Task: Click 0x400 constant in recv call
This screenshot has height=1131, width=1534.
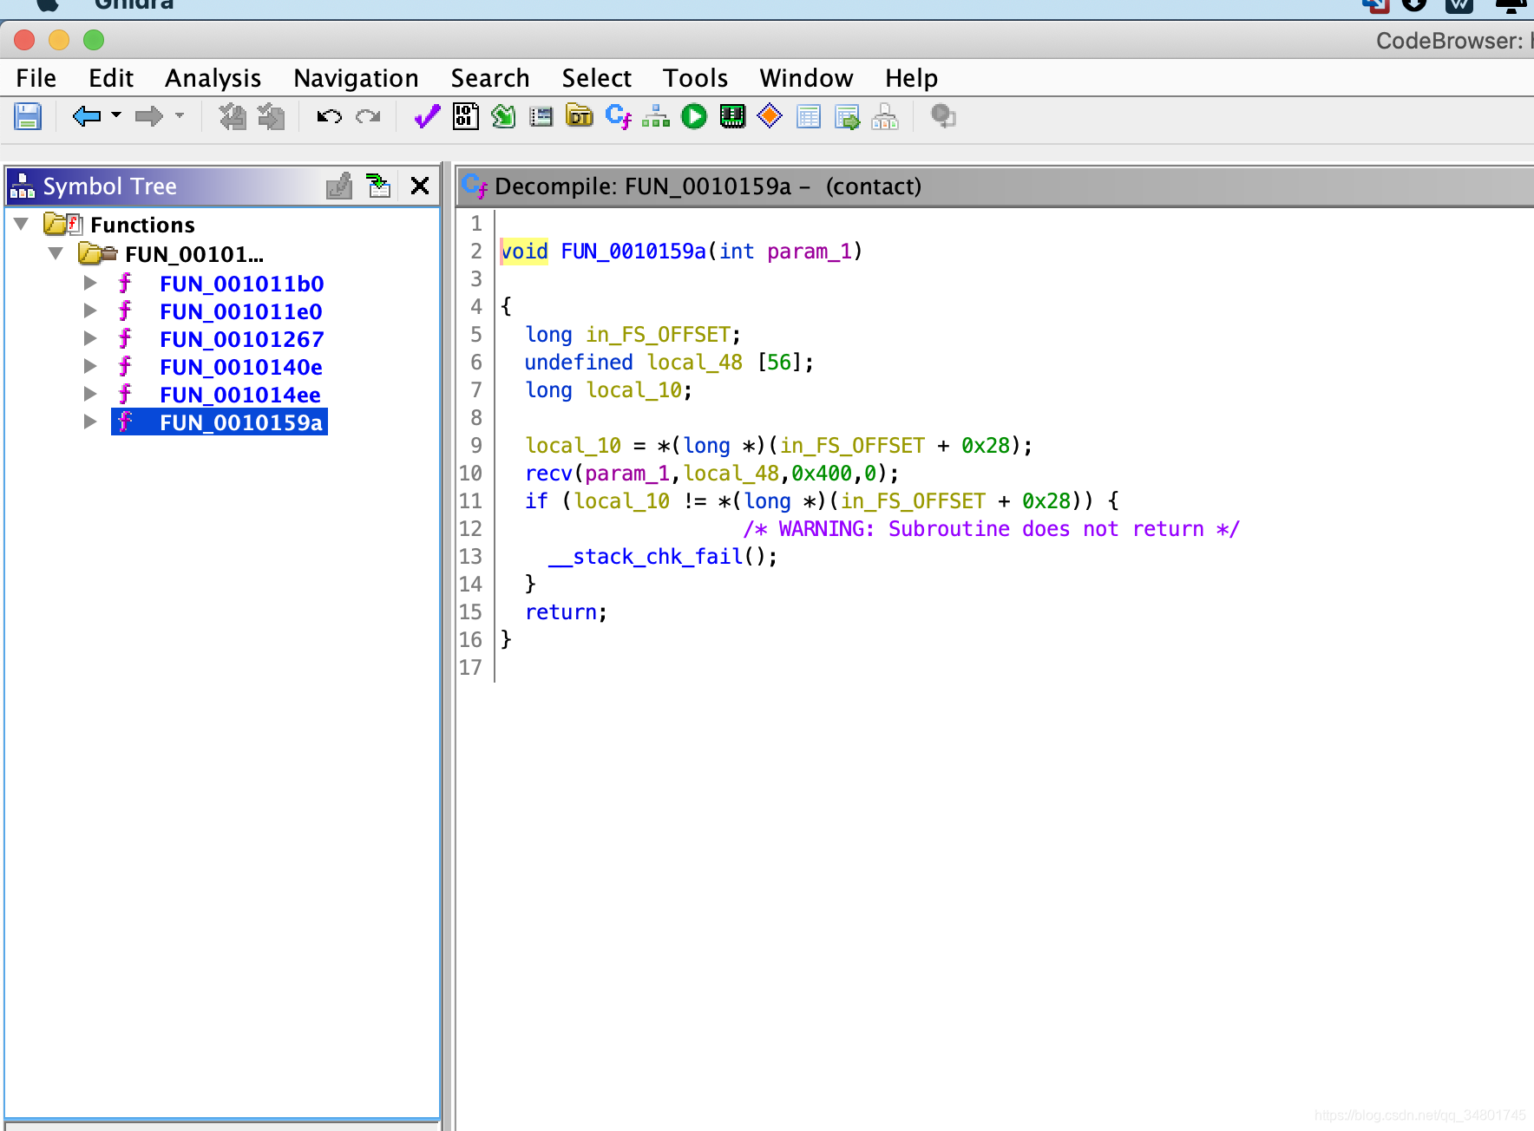Action: pos(822,474)
